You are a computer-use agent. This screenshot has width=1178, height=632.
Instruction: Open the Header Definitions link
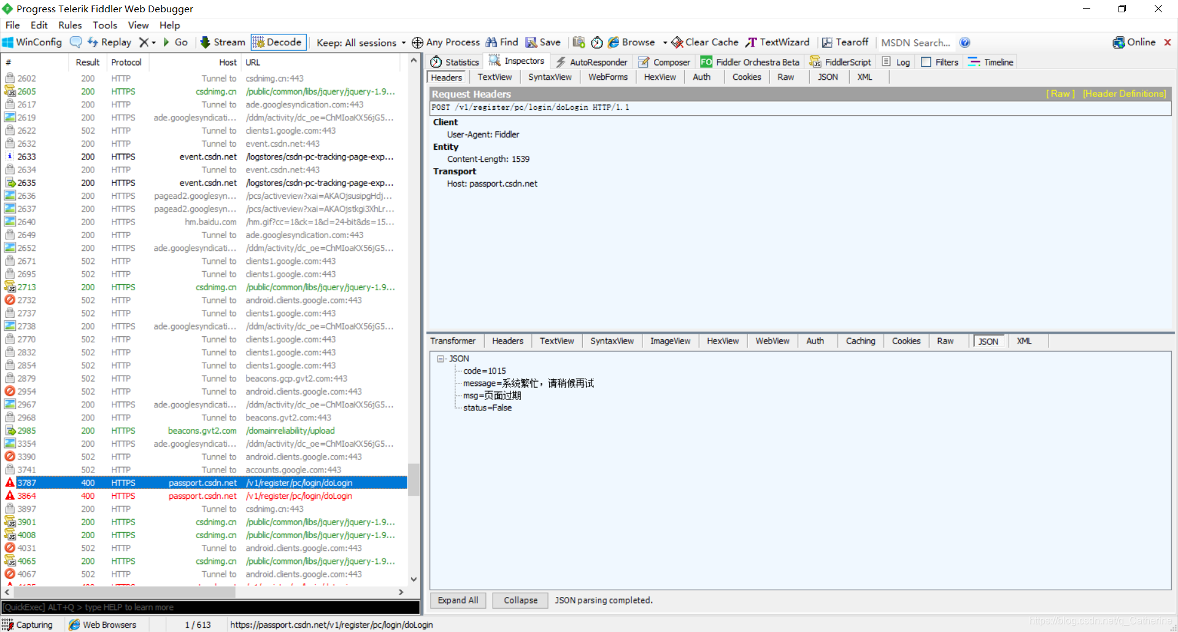coord(1124,93)
